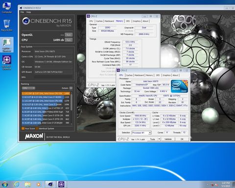
Task: Open Mainboard tab in front CPU-Z window
Action: (139, 75)
